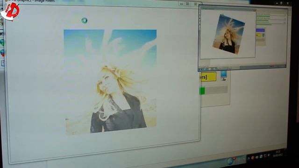This screenshot has width=299, height=168.
Task: Click the top green progress bar in the preview window
Action: coord(263,17)
